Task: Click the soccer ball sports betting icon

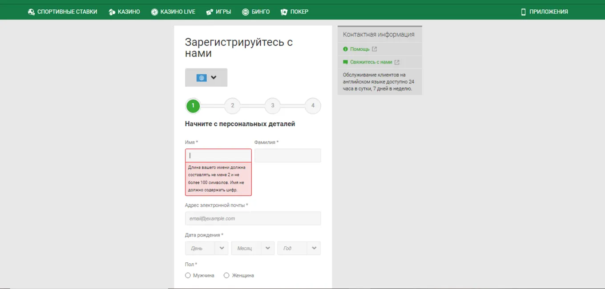Action: coord(31,12)
